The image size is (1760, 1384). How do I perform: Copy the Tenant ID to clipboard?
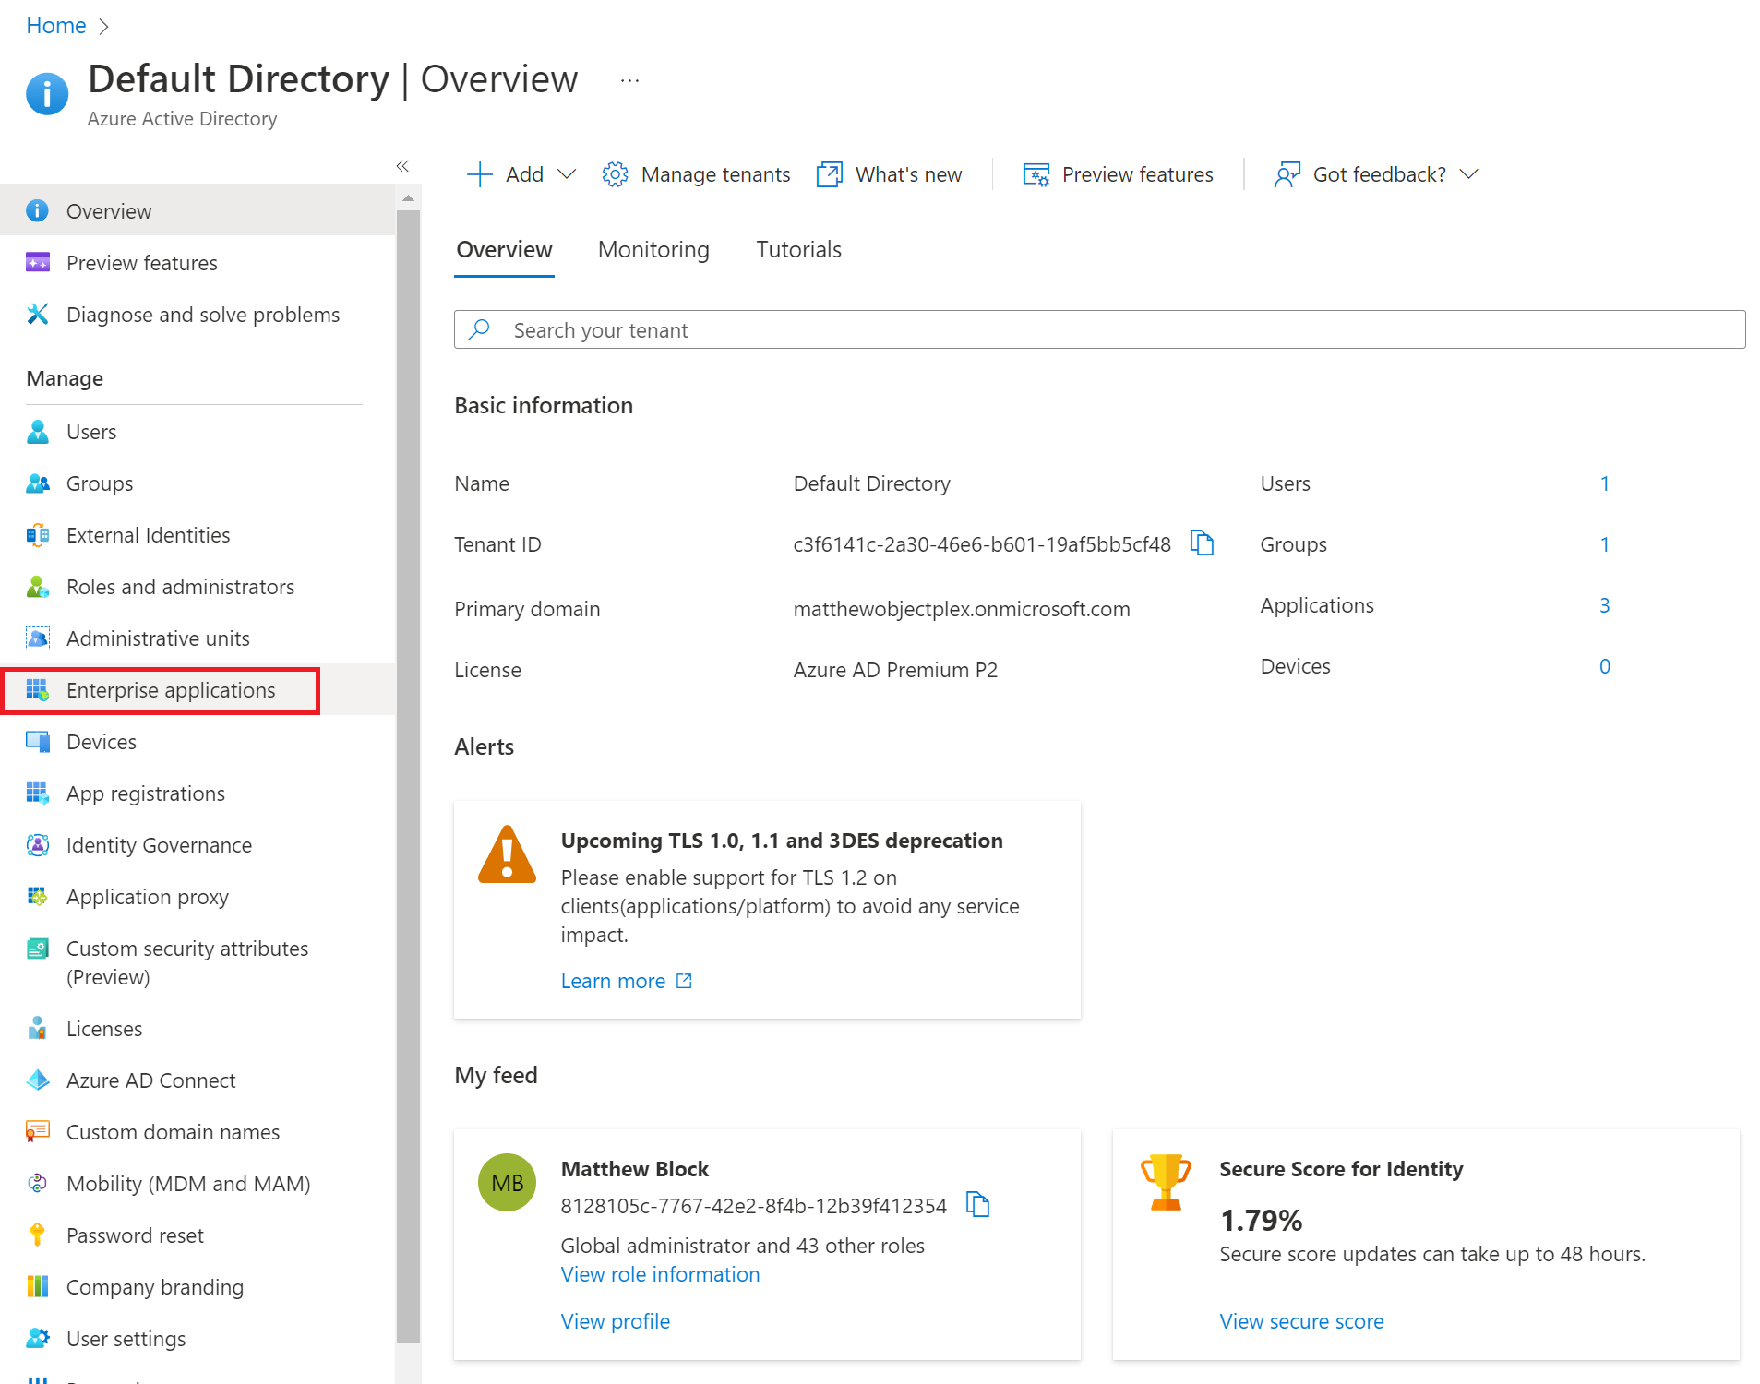1202,543
